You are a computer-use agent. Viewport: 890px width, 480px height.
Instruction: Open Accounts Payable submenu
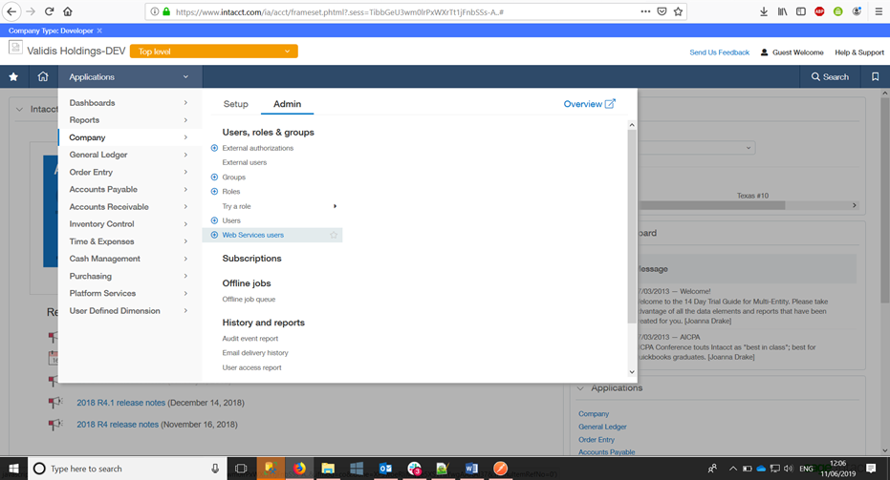click(x=129, y=189)
